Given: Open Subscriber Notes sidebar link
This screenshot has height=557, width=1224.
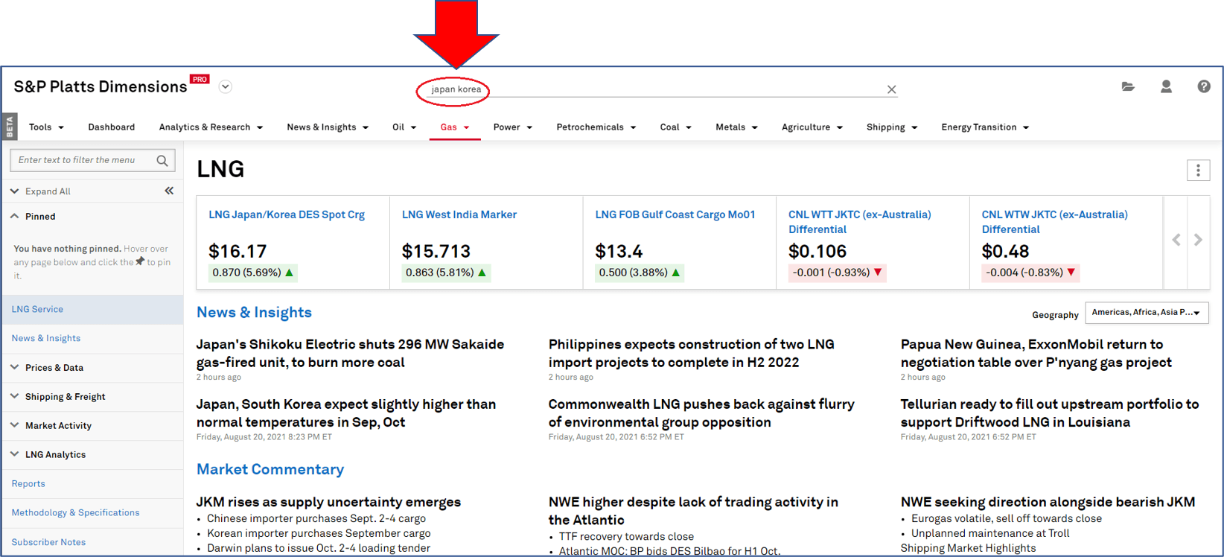Looking at the screenshot, I should 48,542.
